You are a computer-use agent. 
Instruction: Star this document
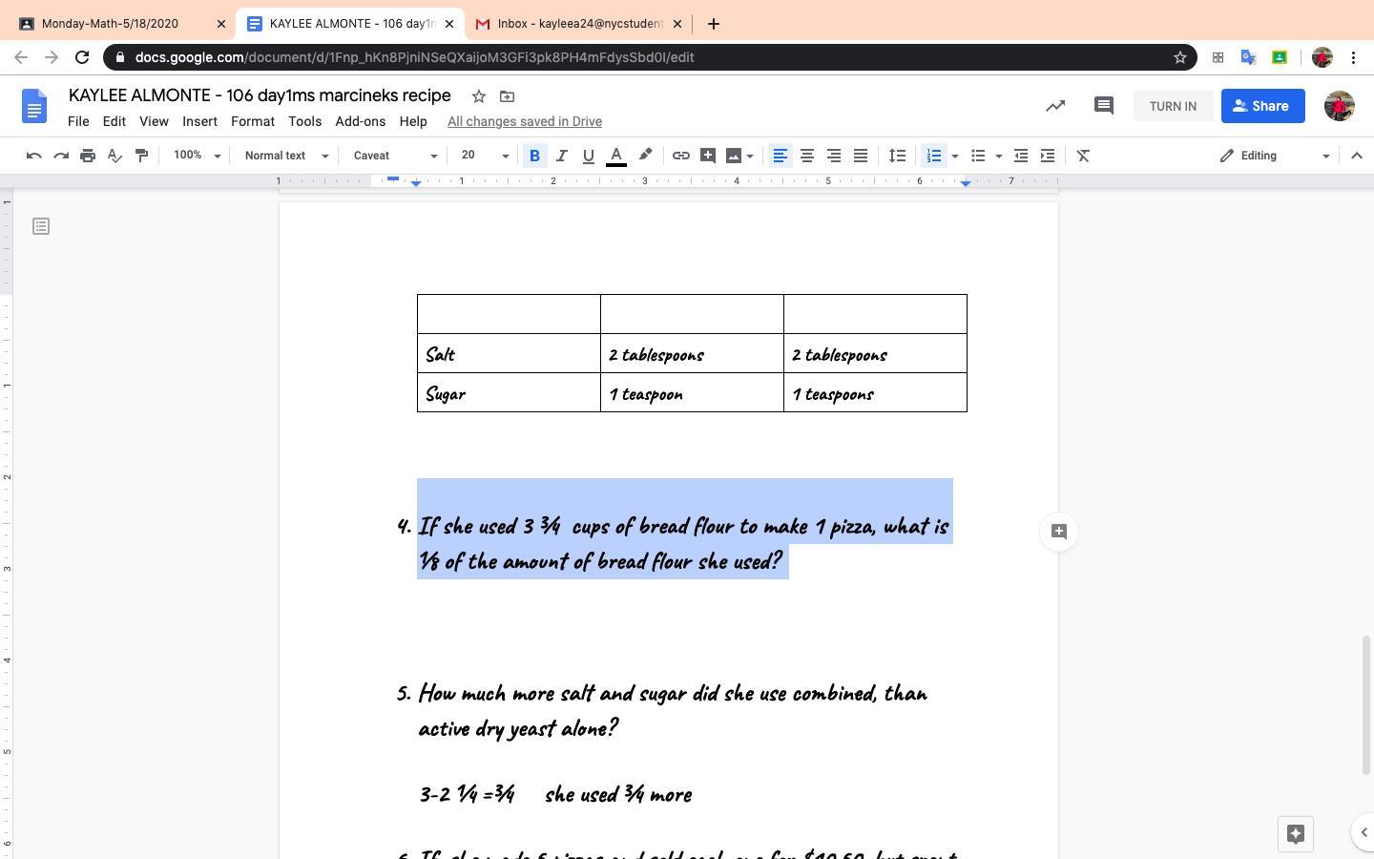[x=479, y=96]
